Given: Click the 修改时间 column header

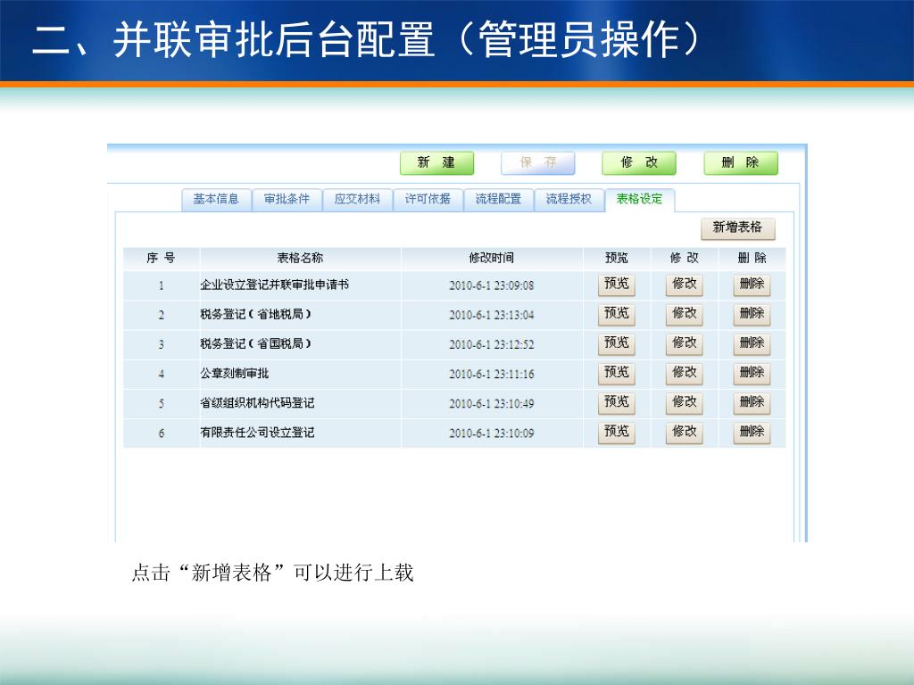Looking at the screenshot, I should [x=492, y=258].
